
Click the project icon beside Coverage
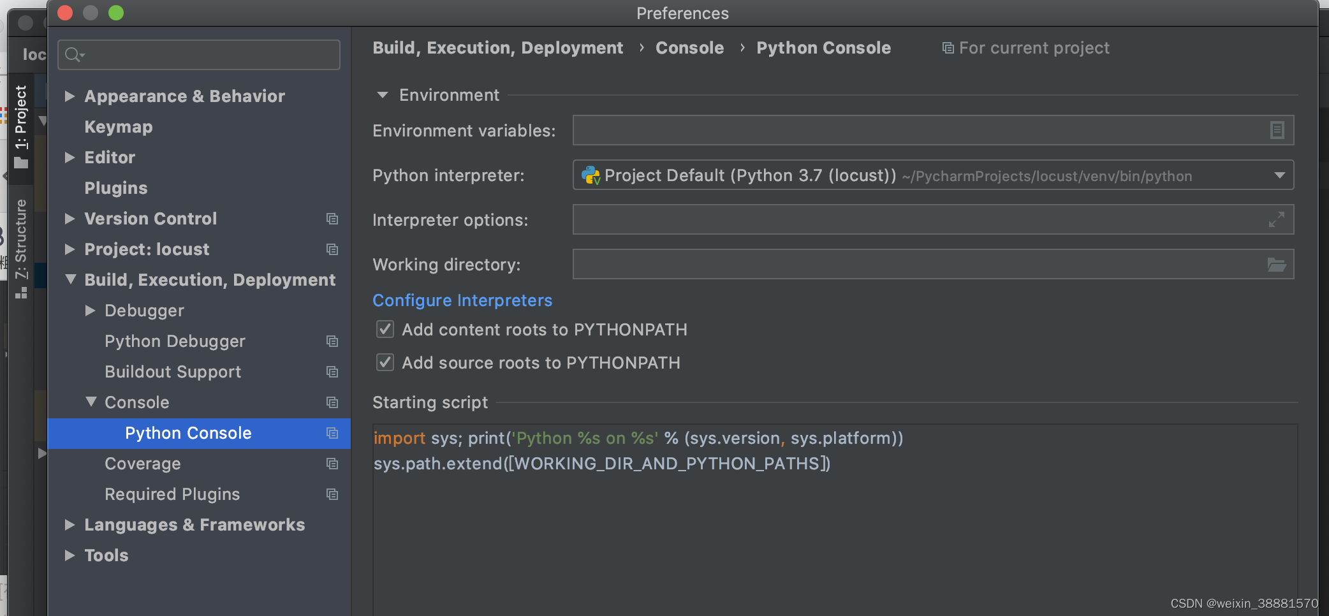(332, 464)
